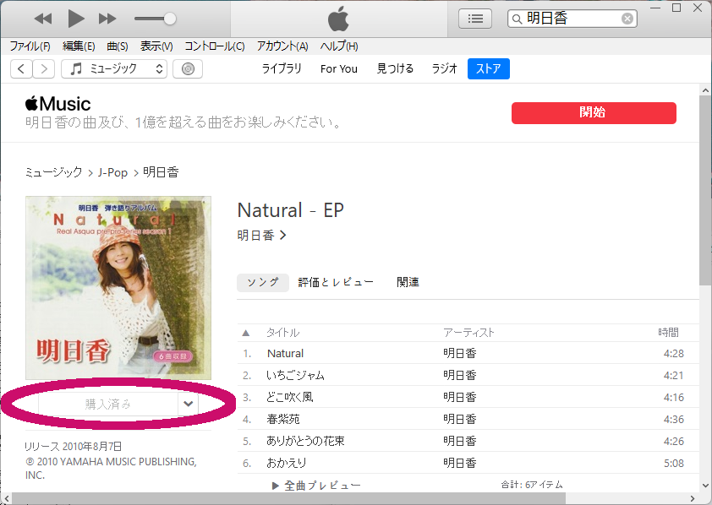Go forward with the right arrow button
Screen dimensions: 712x505
(44, 69)
